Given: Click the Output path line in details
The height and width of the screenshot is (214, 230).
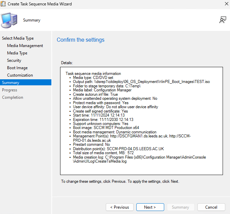Looking at the screenshot, I should pos(141,82).
